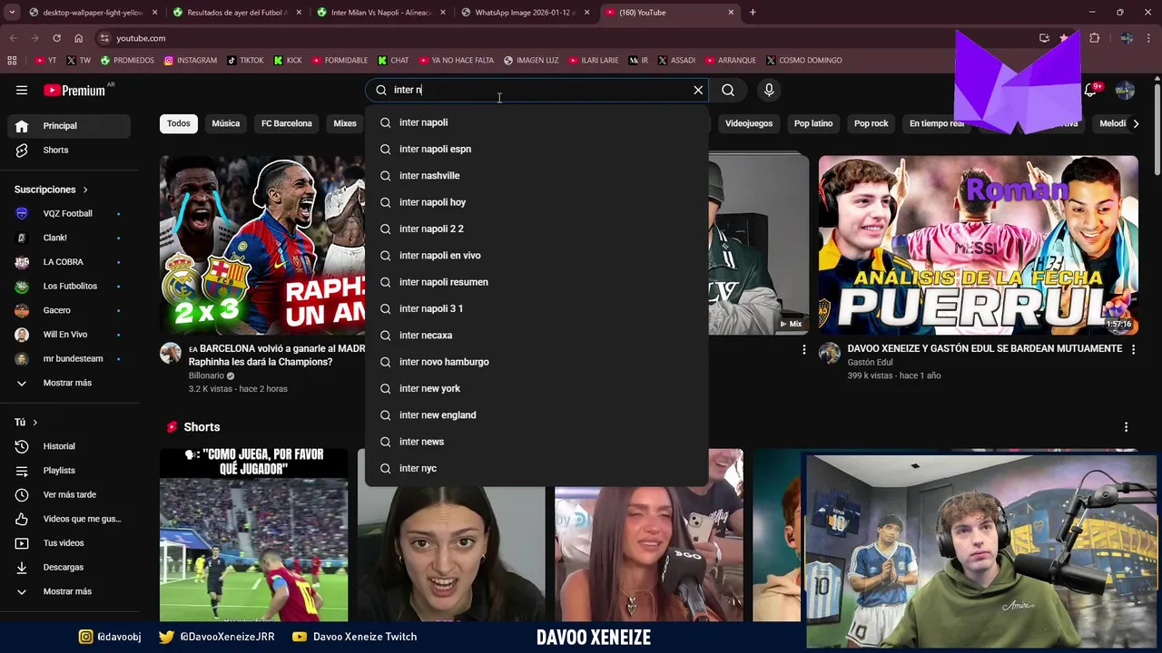
Task: Open Gacero channel subscription
Action: pos(69,310)
